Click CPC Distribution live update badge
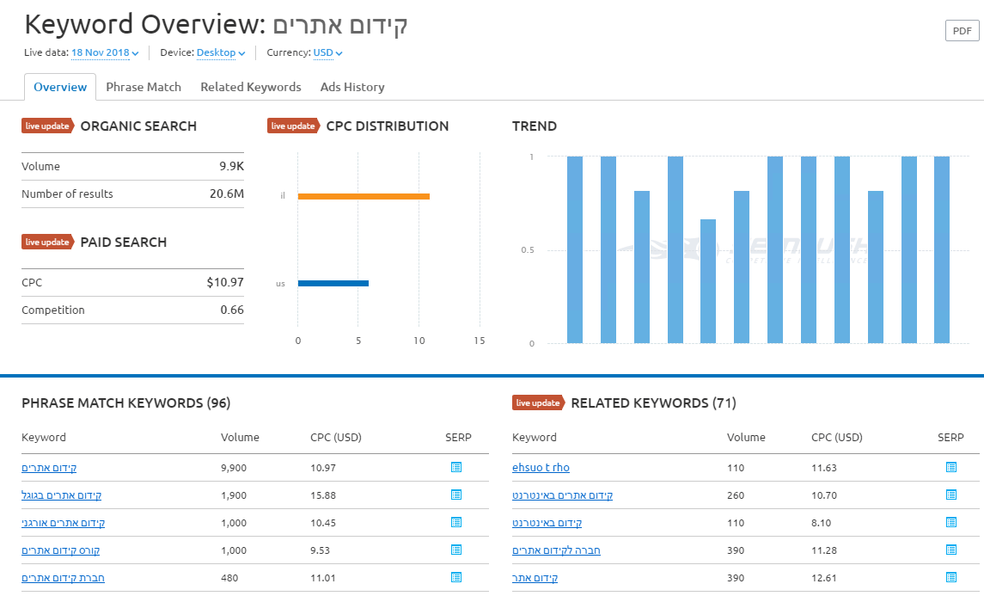Image resolution: width=984 pixels, height=596 pixels. click(x=293, y=126)
